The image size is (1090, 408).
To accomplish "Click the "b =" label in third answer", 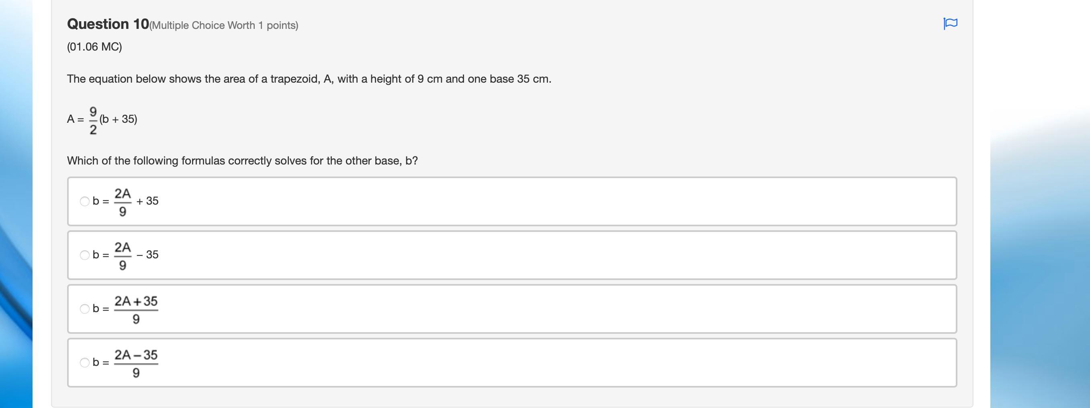I will [101, 309].
